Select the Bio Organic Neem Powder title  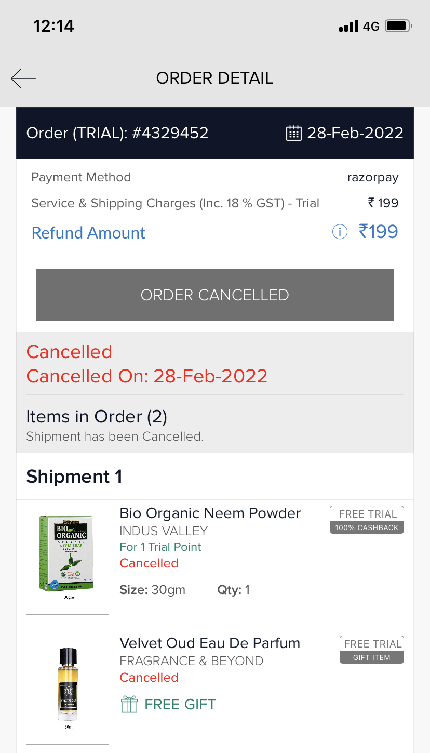click(210, 513)
